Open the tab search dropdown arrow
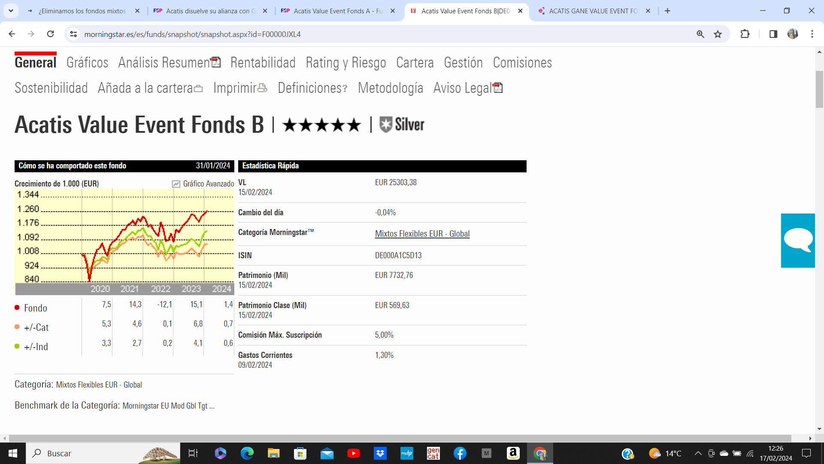Viewport: 824px width, 464px height. 11,11
